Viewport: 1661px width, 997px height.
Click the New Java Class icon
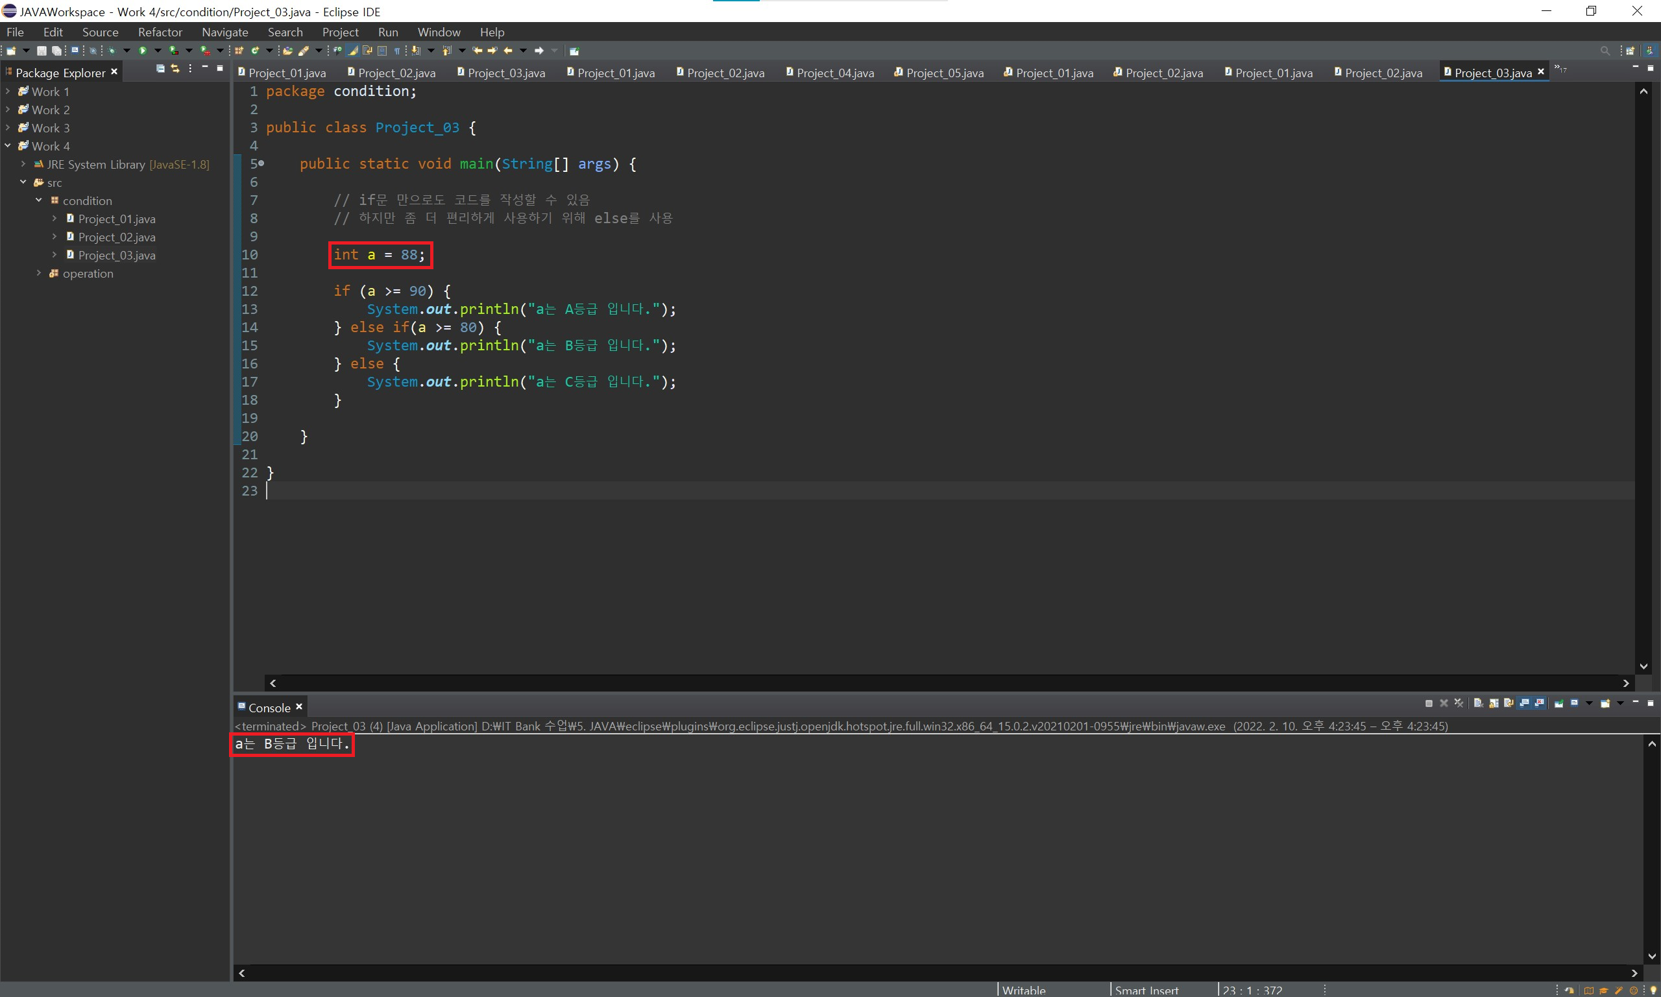[256, 51]
